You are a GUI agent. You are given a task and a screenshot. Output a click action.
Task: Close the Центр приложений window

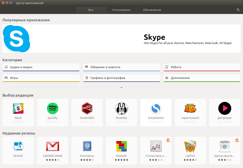3,3
